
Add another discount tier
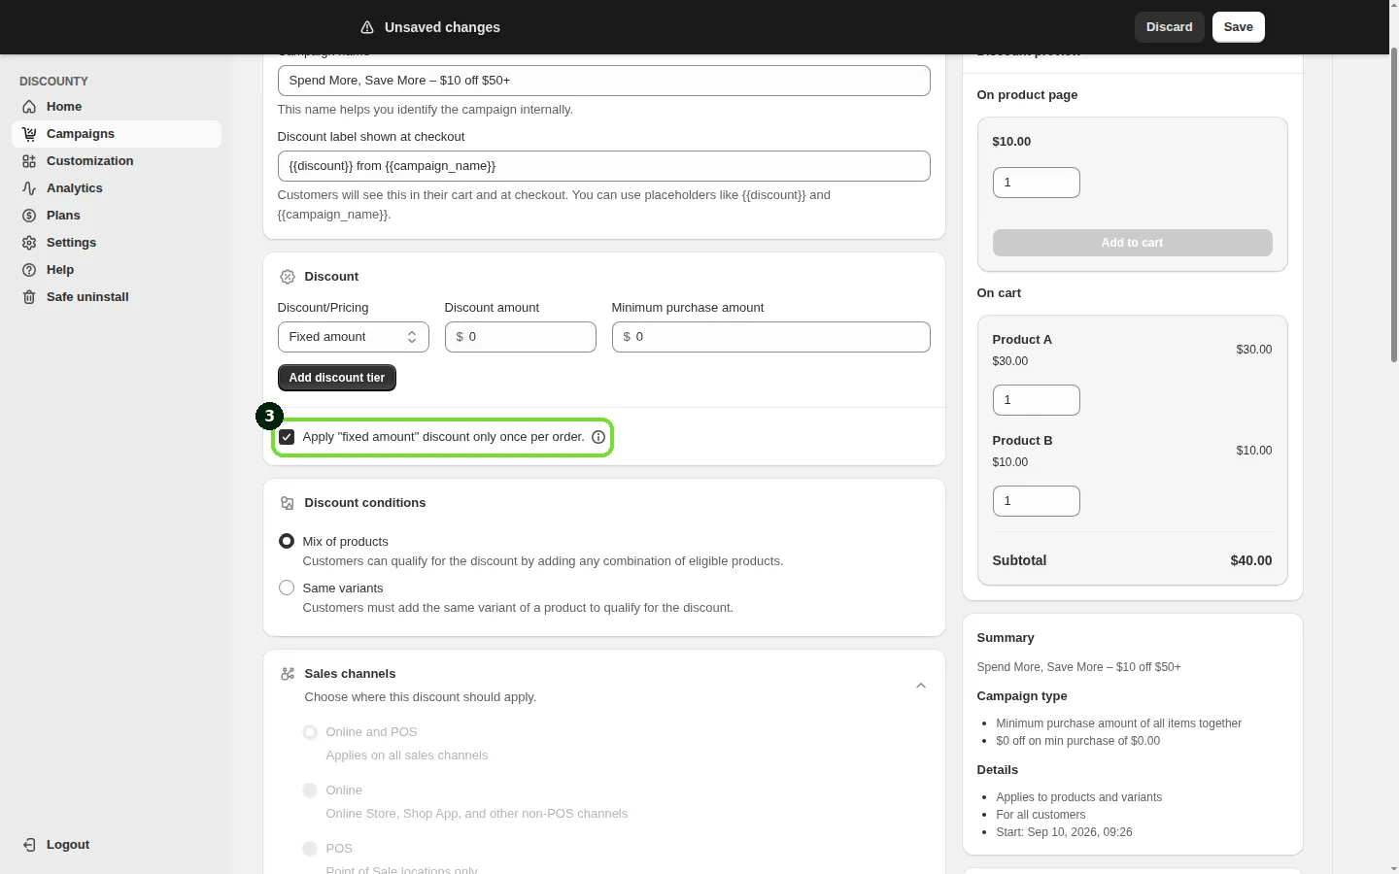click(x=337, y=378)
